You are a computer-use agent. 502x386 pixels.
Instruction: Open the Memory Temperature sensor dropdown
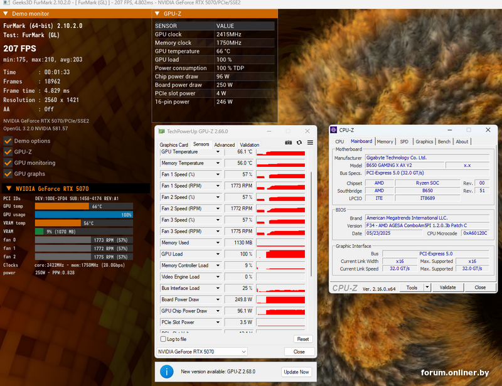pyautogui.click(x=218, y=163)
